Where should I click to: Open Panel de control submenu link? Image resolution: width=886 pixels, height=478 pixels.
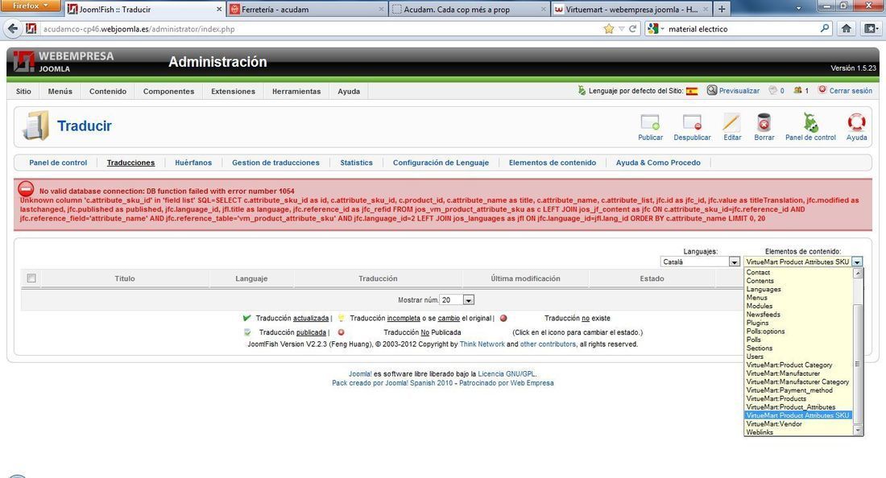click(x=58, y=163)
